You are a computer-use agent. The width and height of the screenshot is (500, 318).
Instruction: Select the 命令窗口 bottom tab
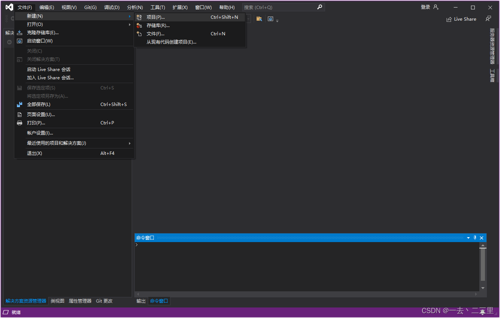point(159,301)
